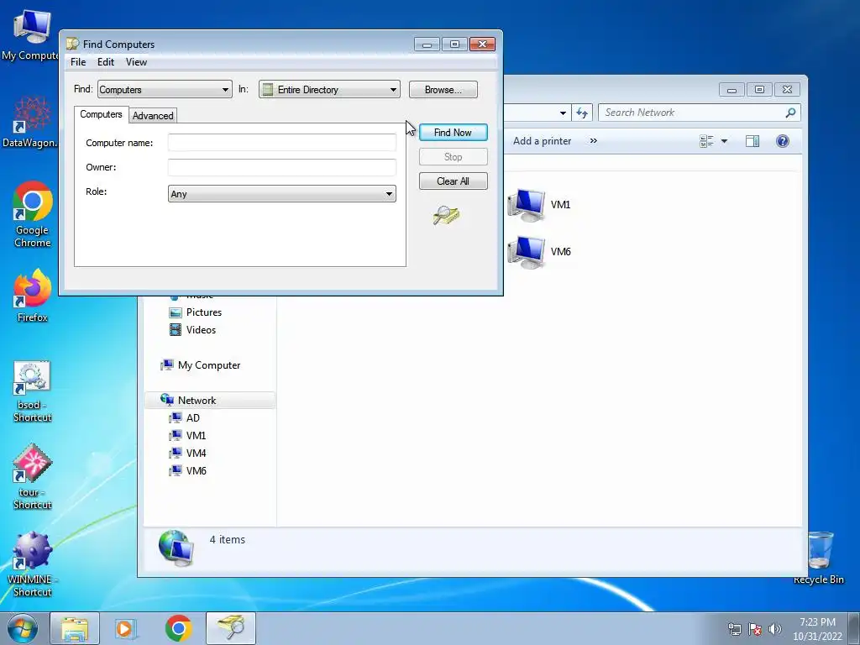Open the Role dropdown showing Any
Image resolution: width=860 pixels, height=645 pixels.
pos(282,194)
